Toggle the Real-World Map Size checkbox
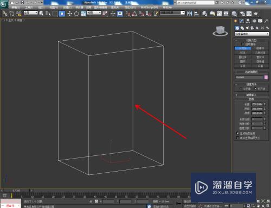Screen dimensions: 271x208 coord(237,138)
